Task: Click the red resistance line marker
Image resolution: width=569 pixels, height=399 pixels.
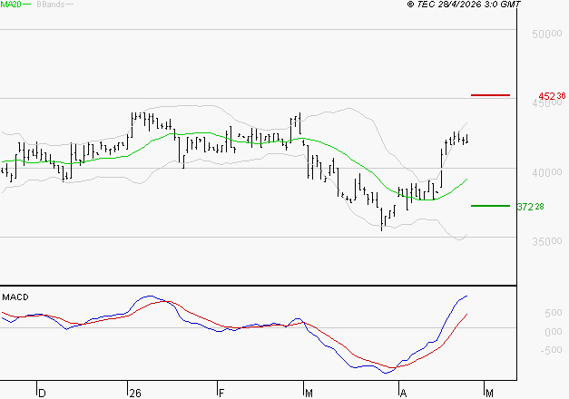Action: point(490,94)
